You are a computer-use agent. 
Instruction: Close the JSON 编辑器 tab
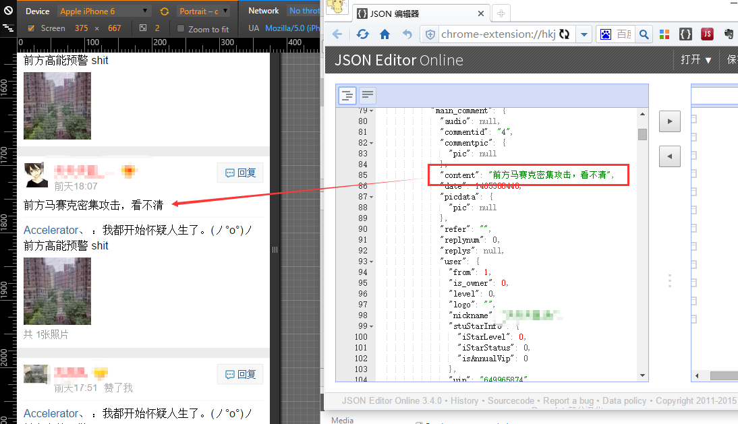pos(480,13)
